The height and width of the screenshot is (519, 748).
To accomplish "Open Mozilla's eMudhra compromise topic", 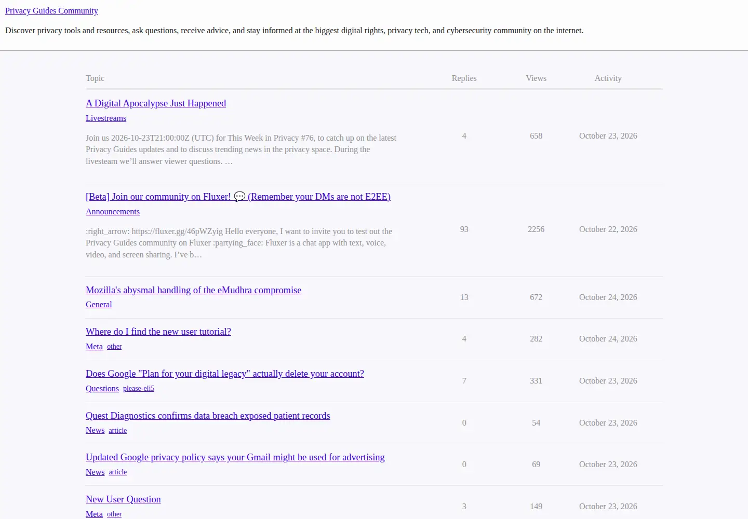I will click(x=193, y=290).
